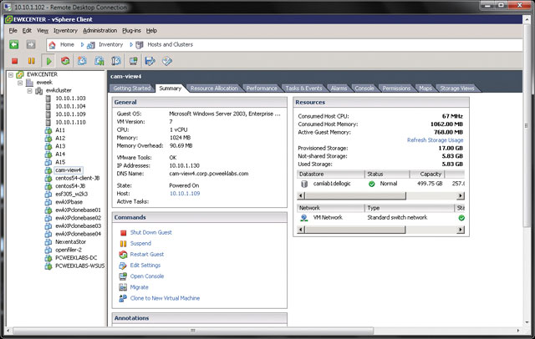Click the Revert to Snapshot toolbar icon
The height and width of the screenshot is (339, 535).
(x=99, y=61)
